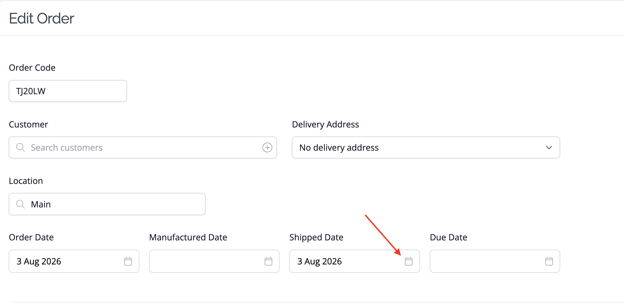Click the Order Date field 3 Aug 2026
624x303 pixels.
(x=74, y=261)
